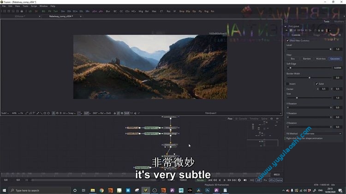Open the 44% zoom level dropdown
Screen dimensions: 346x194
tap(15, 113)
